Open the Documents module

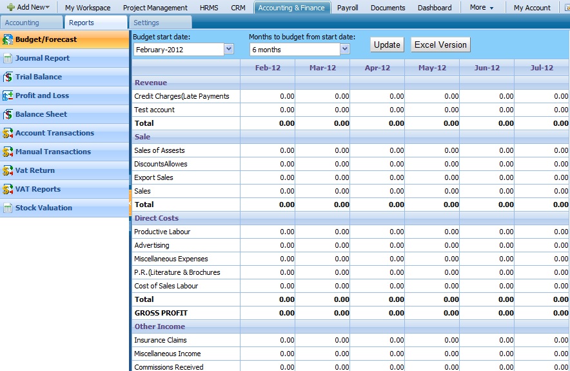point(388,8)
